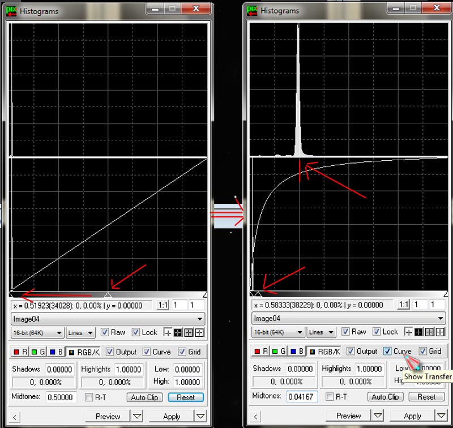Select the RGB/K channel tab in left window

pyautogui.click(x=83, y=352)
